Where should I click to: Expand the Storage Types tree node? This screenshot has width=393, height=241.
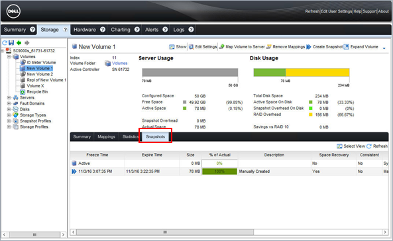[x=9, y=115]
